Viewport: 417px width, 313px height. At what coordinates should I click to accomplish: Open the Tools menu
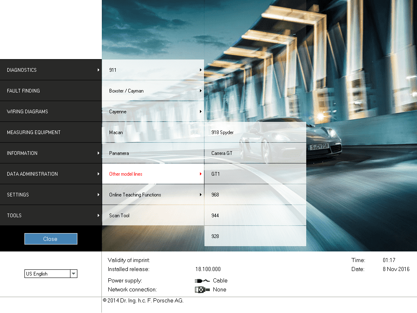pos(51,216)
